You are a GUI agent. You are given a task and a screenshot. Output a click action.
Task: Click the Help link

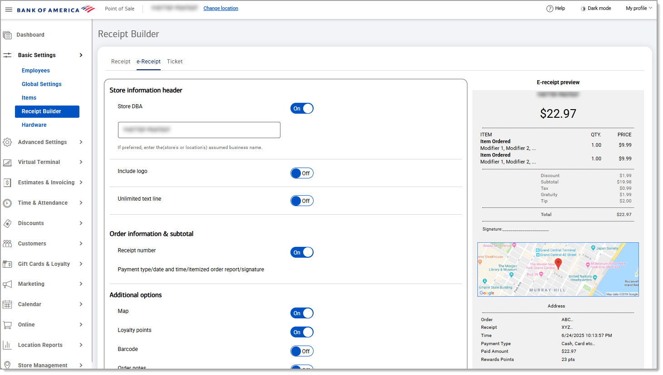(x=560, y=9)
